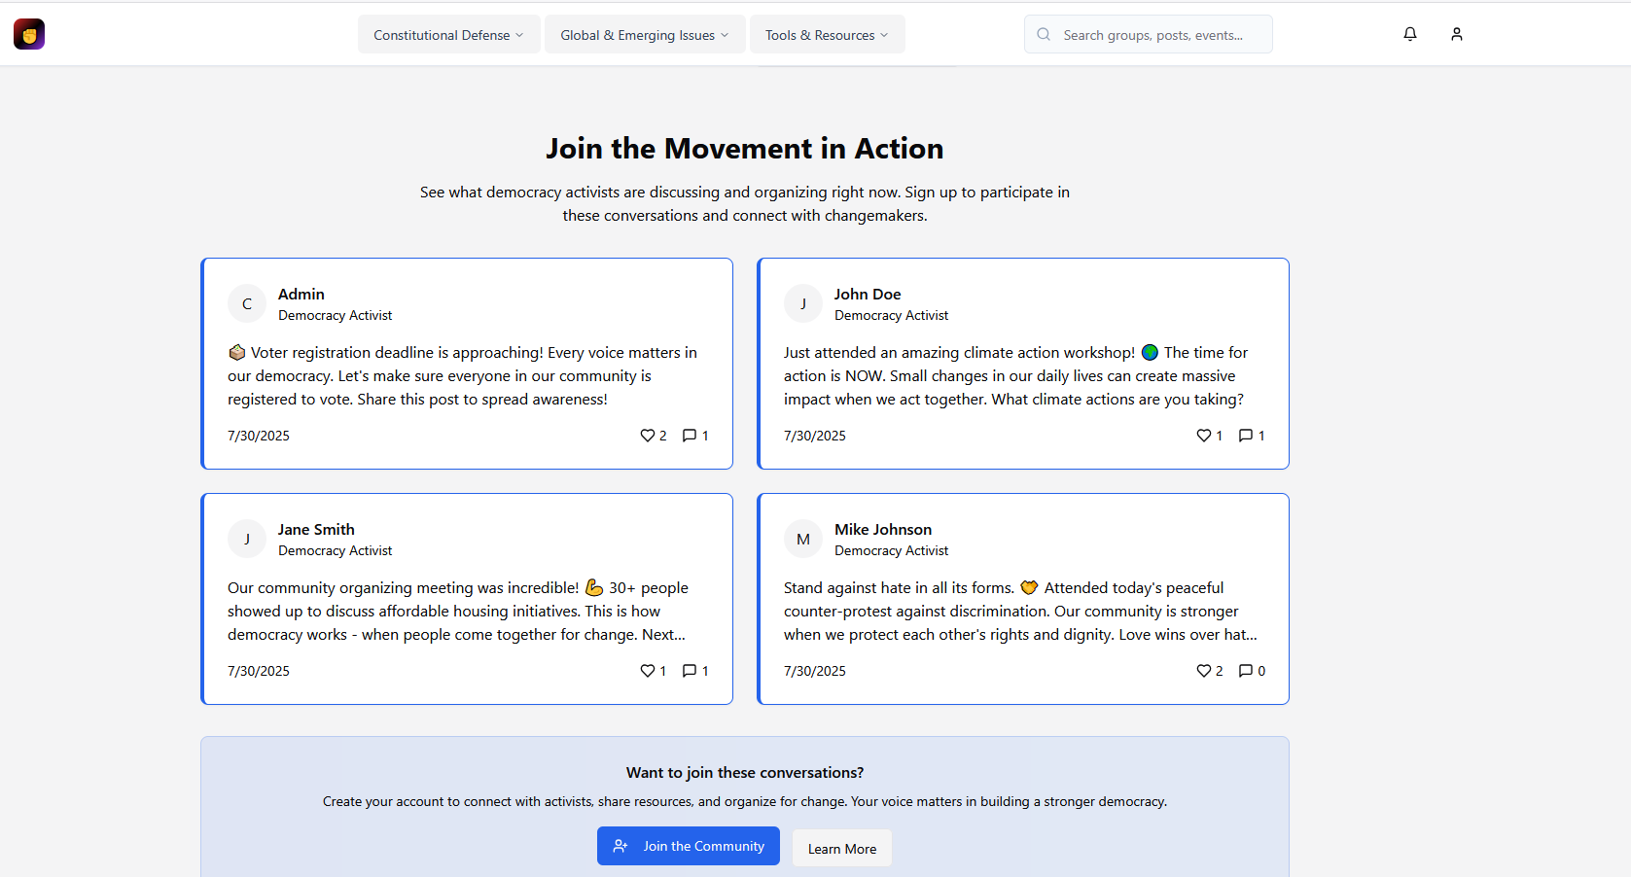Viewport: 1631px width, 877px height.
Task: Open Admin's avatar labeled C
Action: click(x=247, y=304)
